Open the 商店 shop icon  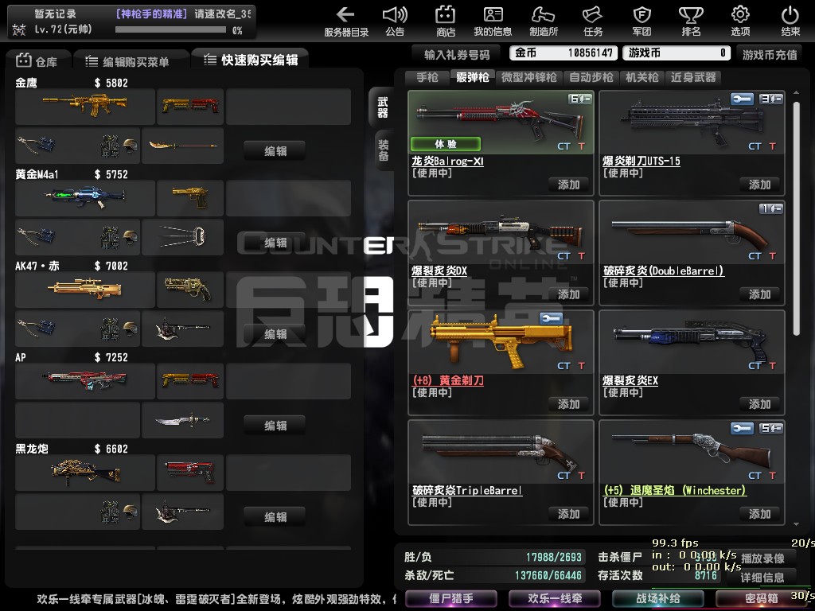click(x=445, y=14)
